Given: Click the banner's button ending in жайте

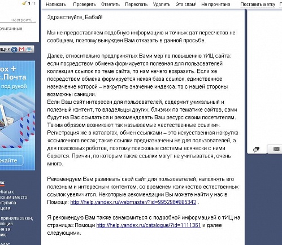Looking at the screenshot, I should 12,160.
